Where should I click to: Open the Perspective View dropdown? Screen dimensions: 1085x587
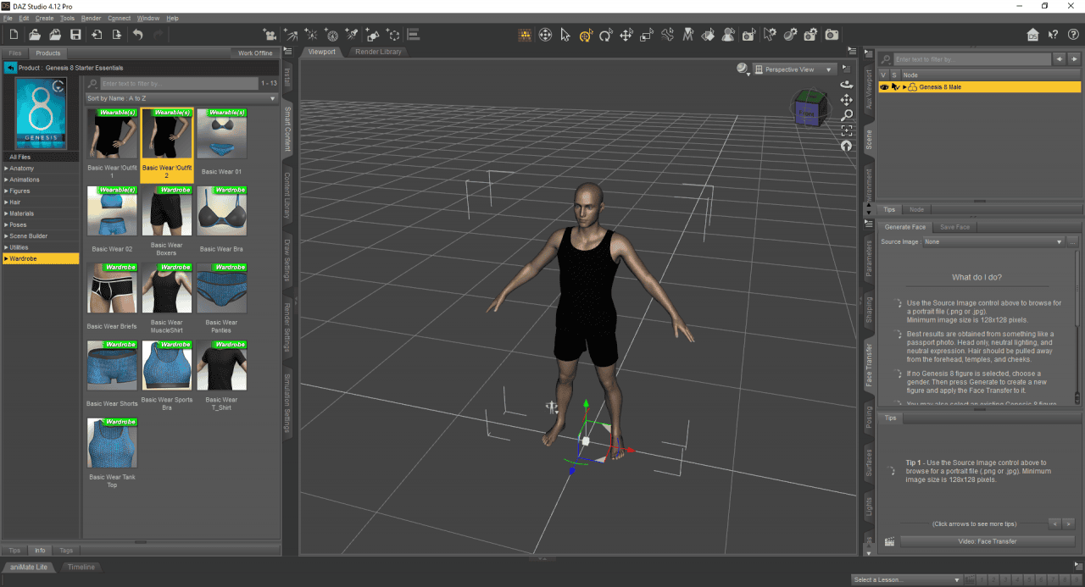click(x=793, y=69)
